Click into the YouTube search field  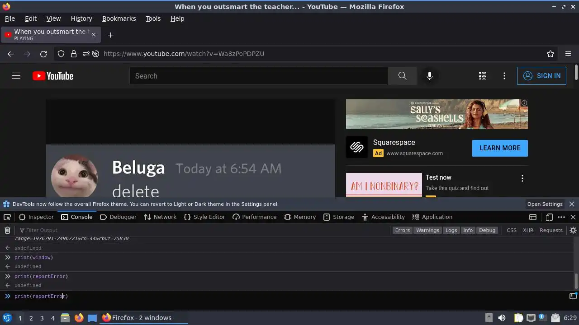[x=259, y=76]
